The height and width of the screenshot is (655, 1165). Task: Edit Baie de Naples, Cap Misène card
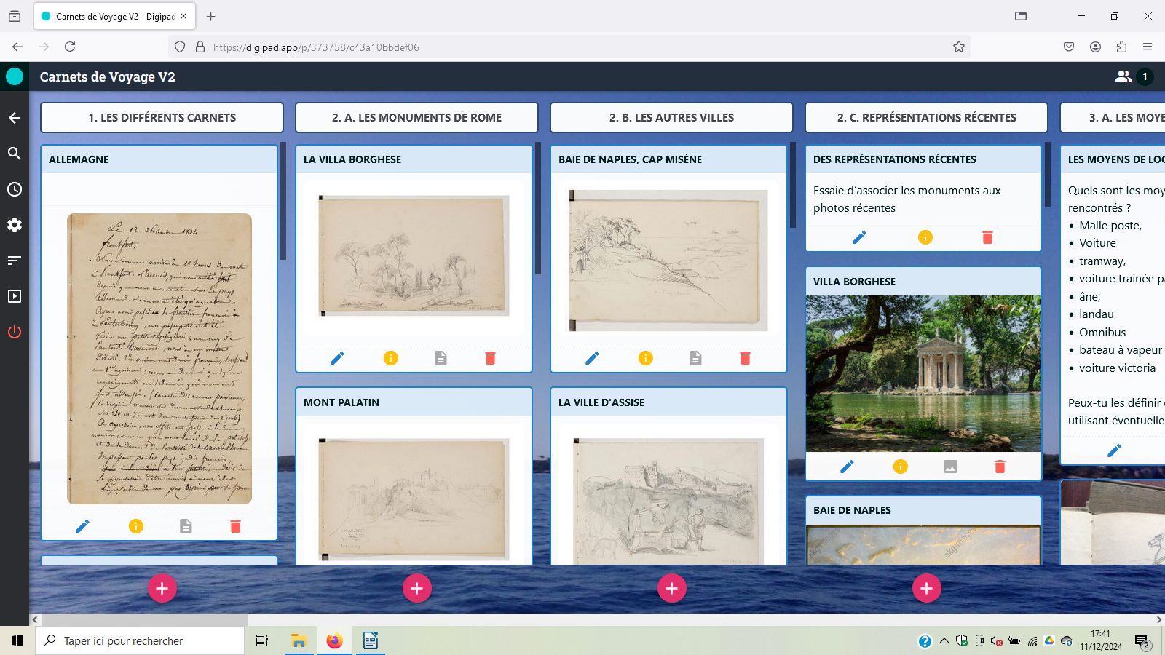click(593, 358)
